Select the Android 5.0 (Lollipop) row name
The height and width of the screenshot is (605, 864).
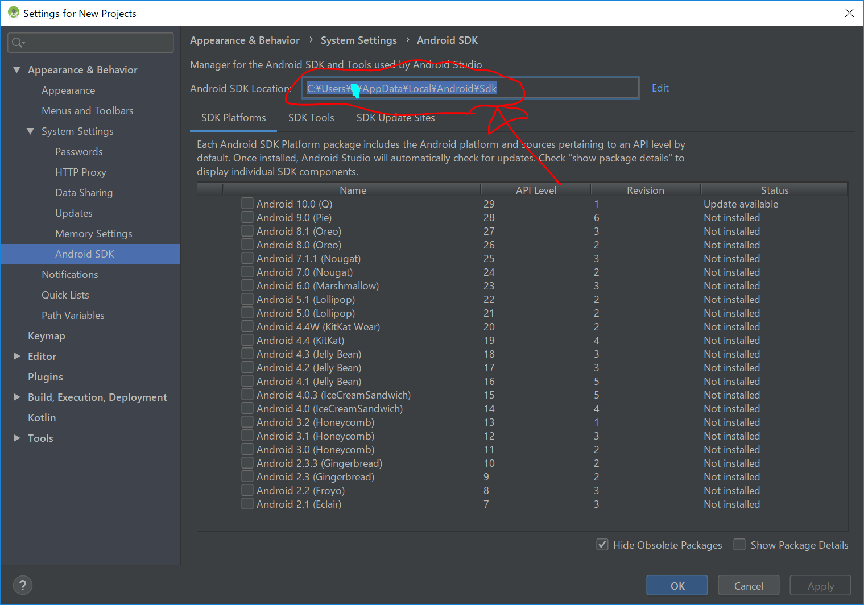pyautogui.click(x=305, y=313)
